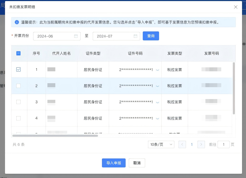Open the 10条/页 page size dropdown
This screenshot has width=246, height=178.
coord(161,144)
